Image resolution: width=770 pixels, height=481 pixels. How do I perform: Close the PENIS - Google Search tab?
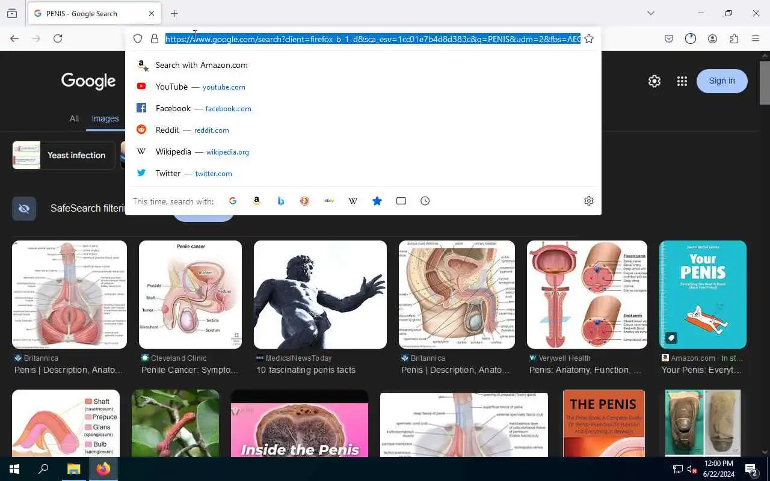pos(152,13)
